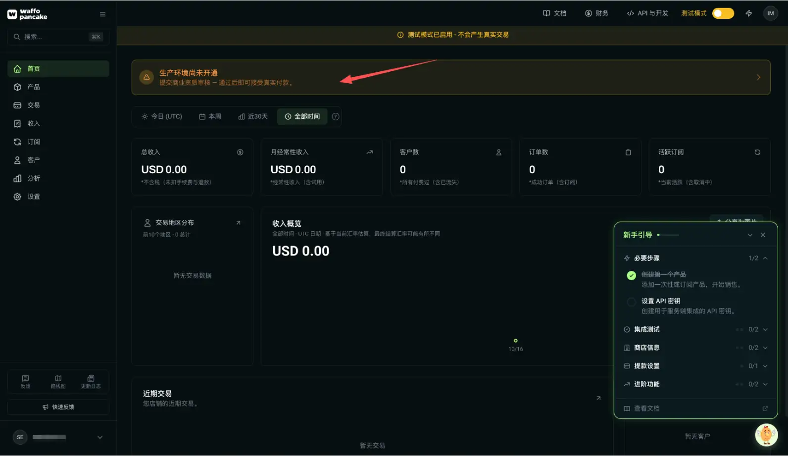The image size is (788, 456).
Task: Minimize the 新手引导 panel with chevron
Action: pyautogui.click(x=750, y=235)
